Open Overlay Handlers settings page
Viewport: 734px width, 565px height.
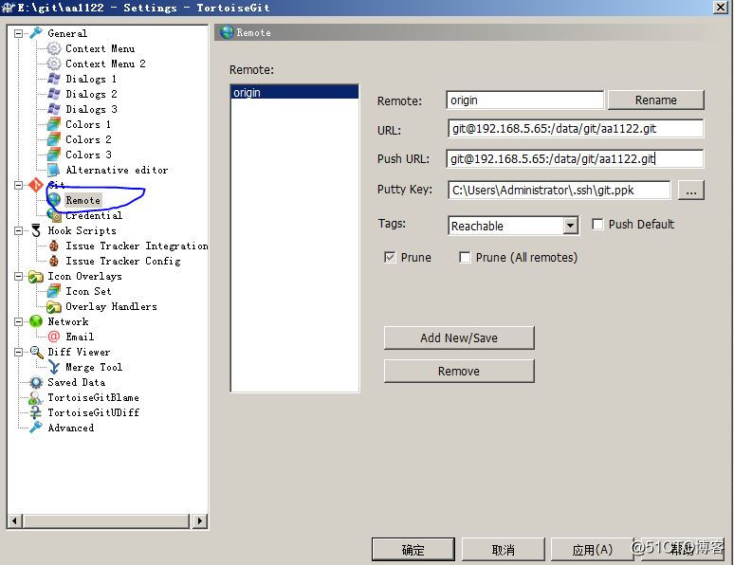[111, 306]
